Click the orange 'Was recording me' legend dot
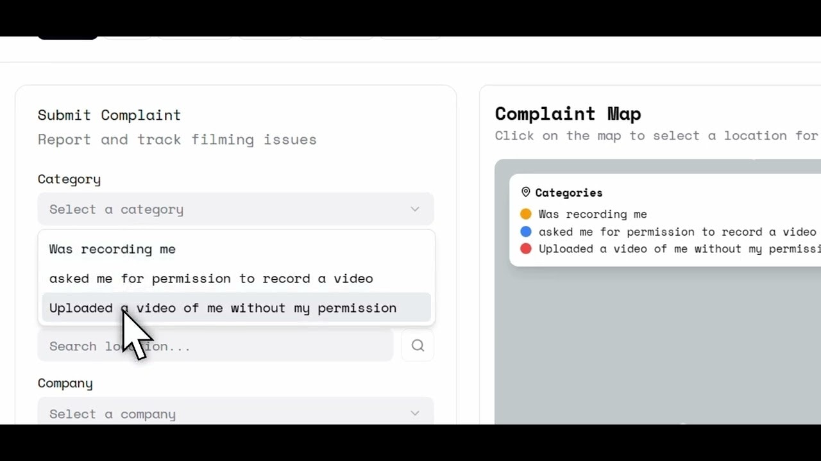Screen dimensions: 821x461 526,214
